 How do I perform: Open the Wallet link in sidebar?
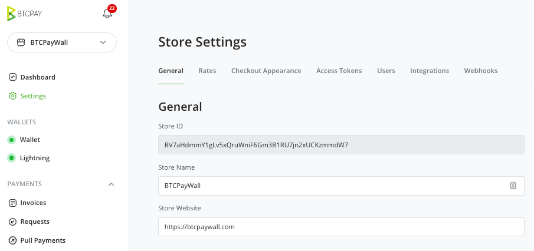(30, 140)
